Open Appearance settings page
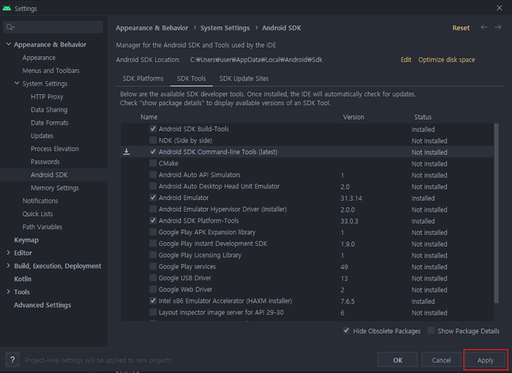The width and height of the screenshot is (512, 373). click(x=39, y=58)
